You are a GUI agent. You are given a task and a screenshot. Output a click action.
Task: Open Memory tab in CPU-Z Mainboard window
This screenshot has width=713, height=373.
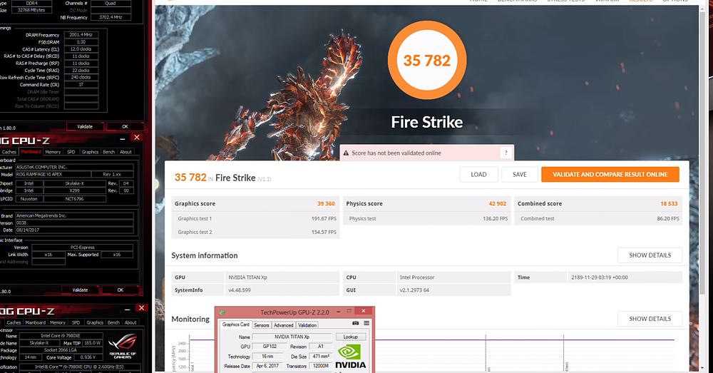(53, 152)
